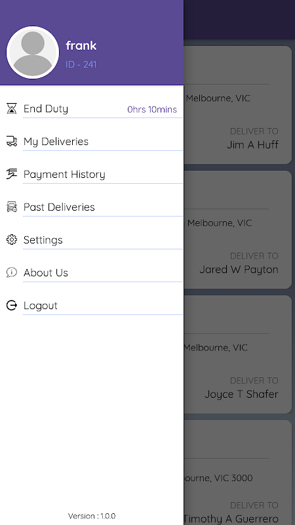Tap the About Us info bubble icon
The height and width of the screenshot is (525, 295).
[x=12, y=272]
